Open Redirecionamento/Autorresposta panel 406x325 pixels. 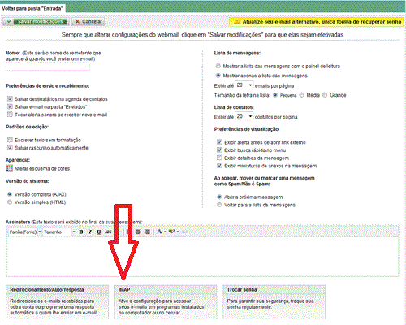[x=57, y=301]
